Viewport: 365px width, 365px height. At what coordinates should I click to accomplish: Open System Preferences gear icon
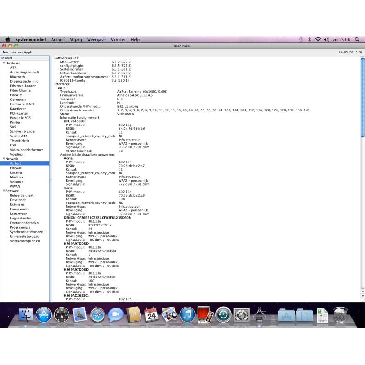pos(241,314)
